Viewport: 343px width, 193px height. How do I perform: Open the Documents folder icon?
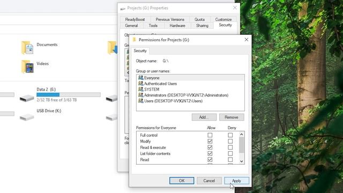(27, 48)
